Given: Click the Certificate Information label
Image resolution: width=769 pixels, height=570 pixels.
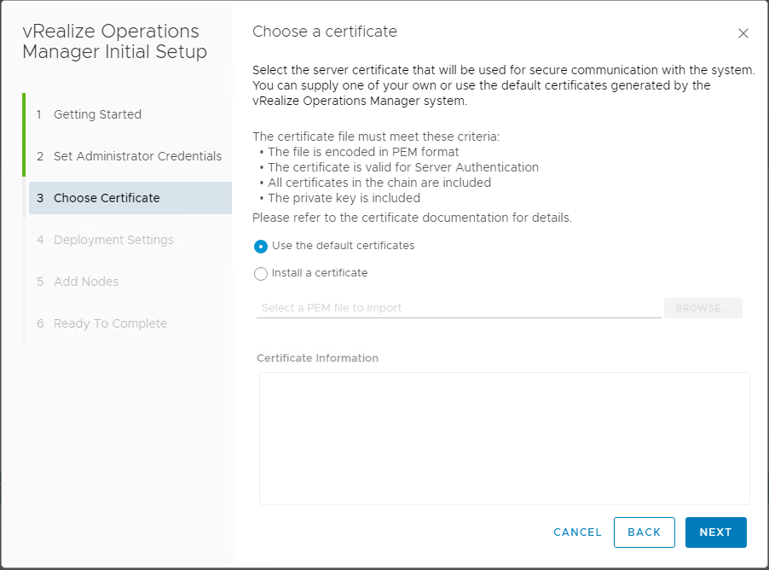Looking at the screenshot, I should click(x=317, y=358).
